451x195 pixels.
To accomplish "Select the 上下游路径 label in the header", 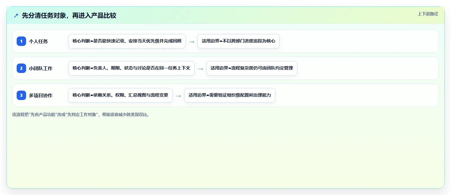I will coord(428,14).
